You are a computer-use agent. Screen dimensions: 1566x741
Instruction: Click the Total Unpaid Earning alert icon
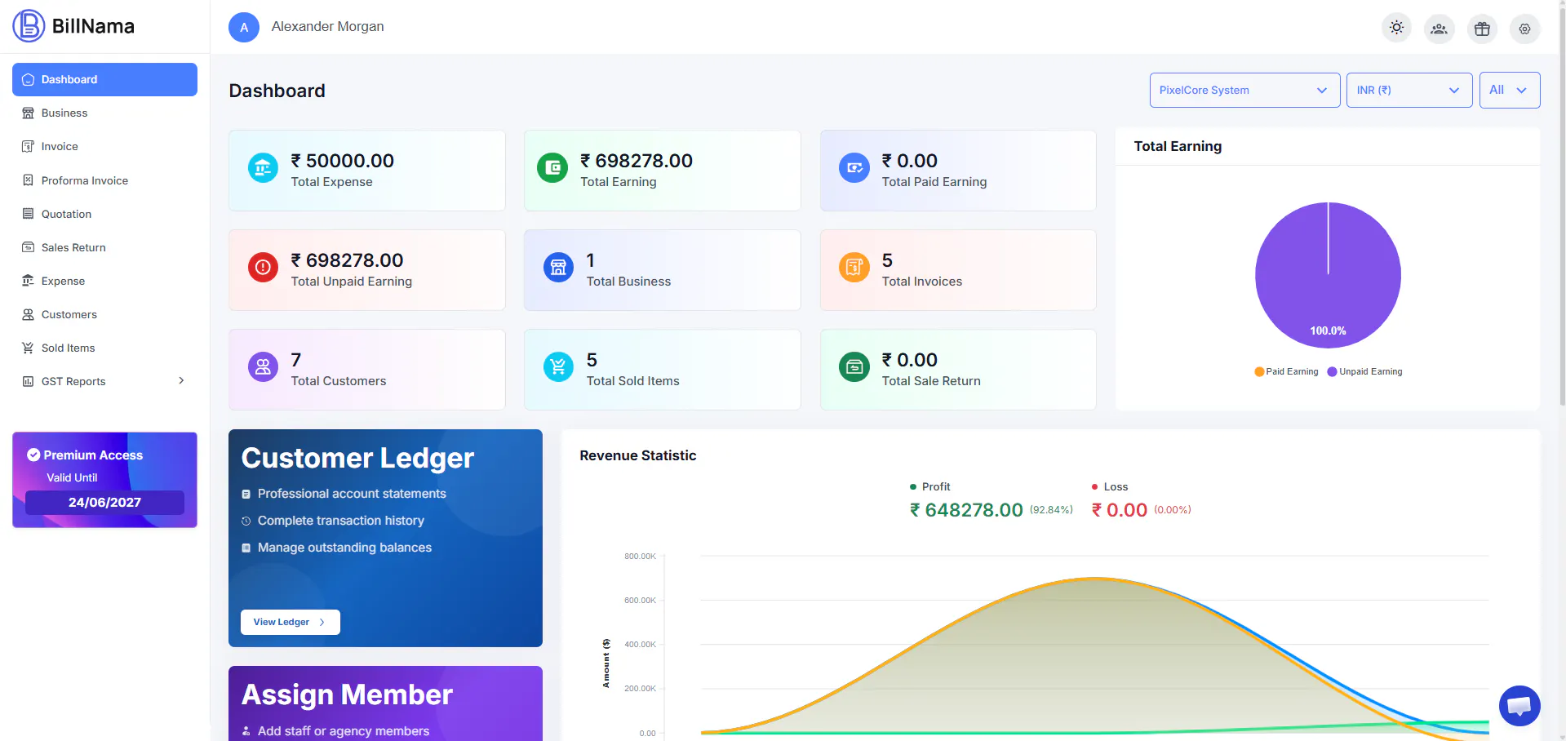tap(263, 267)
